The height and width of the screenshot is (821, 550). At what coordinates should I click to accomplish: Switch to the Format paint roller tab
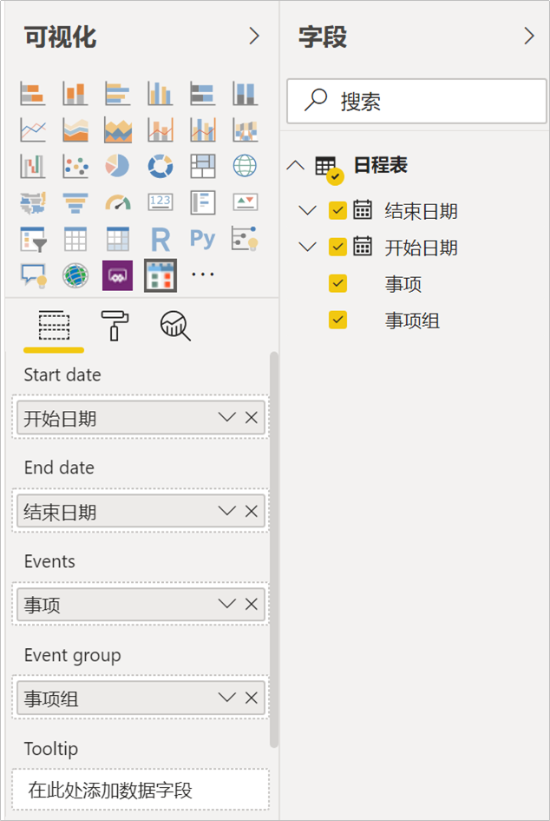click(114, 326)
